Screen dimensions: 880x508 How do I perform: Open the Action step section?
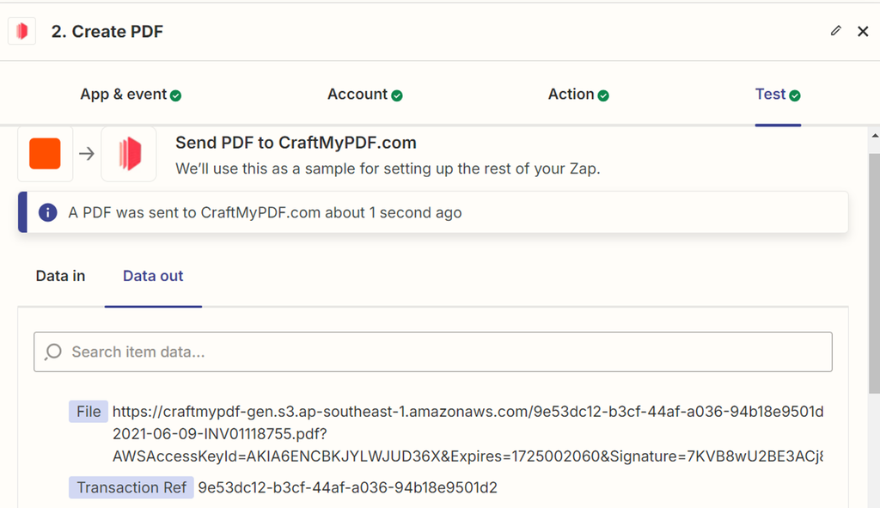pos(571,95)
